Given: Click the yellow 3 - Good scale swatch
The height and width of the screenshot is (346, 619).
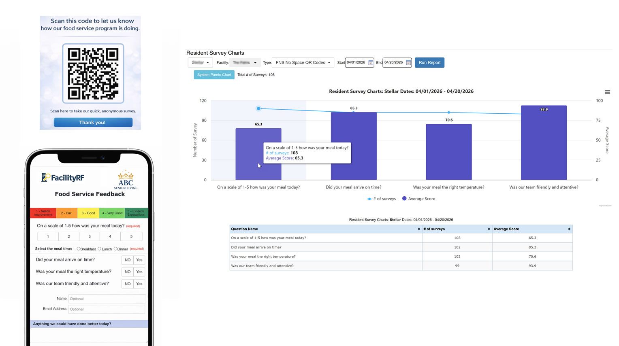Looking at the screenshot, I should click(x=88, y=213).
